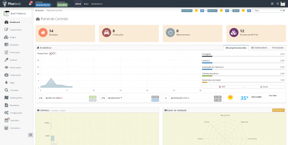Click the blue arrow next to Faro
The width and height of the screenshot is (288, 145).
coord(284,11)
